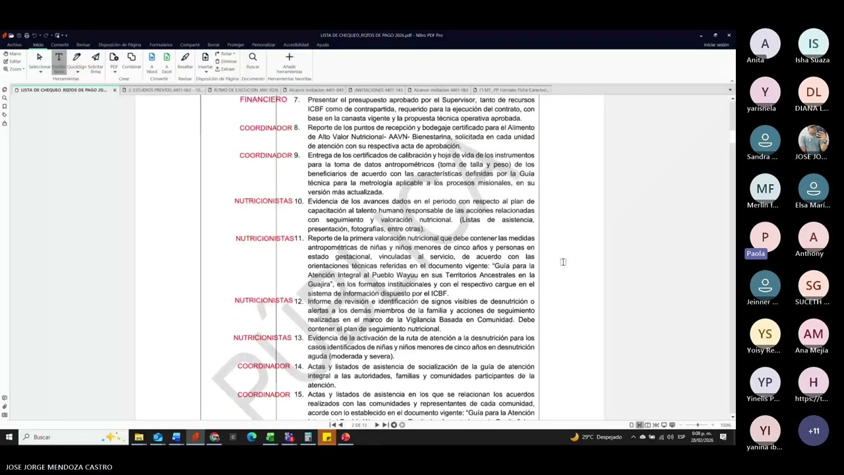The height and width of the screenshot is (475, 844).
Task: Go to previous page arrow
Action: 342,425
